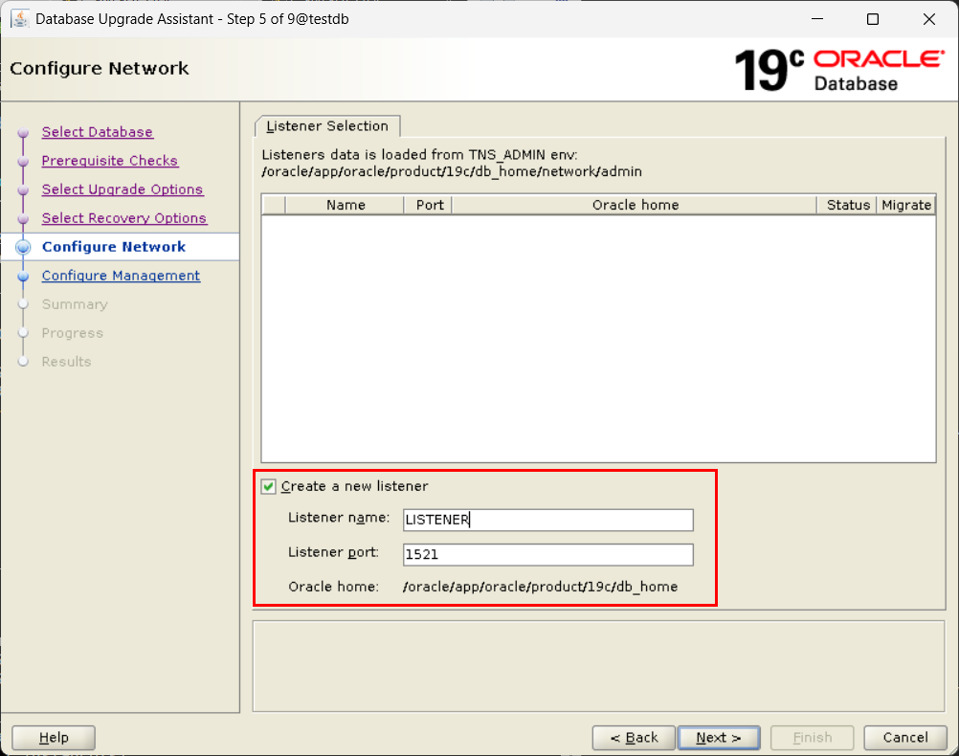Click the Select Database step bullet icon
Viewport: 959px width, 756px height.
click(x=23, y=133)
